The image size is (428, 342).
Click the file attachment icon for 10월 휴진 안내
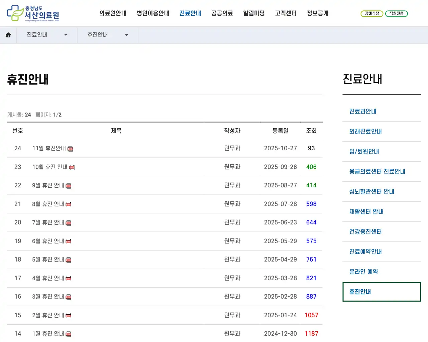(x=72, y=167)
